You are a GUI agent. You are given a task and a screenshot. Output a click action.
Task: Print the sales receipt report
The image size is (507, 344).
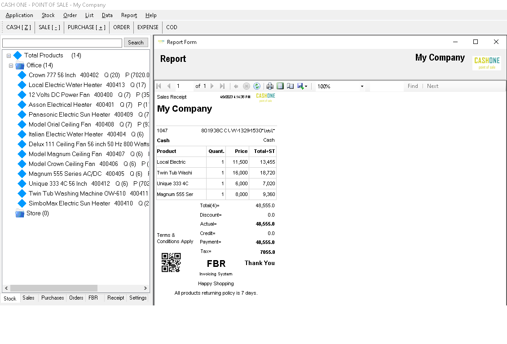point(270,86)
